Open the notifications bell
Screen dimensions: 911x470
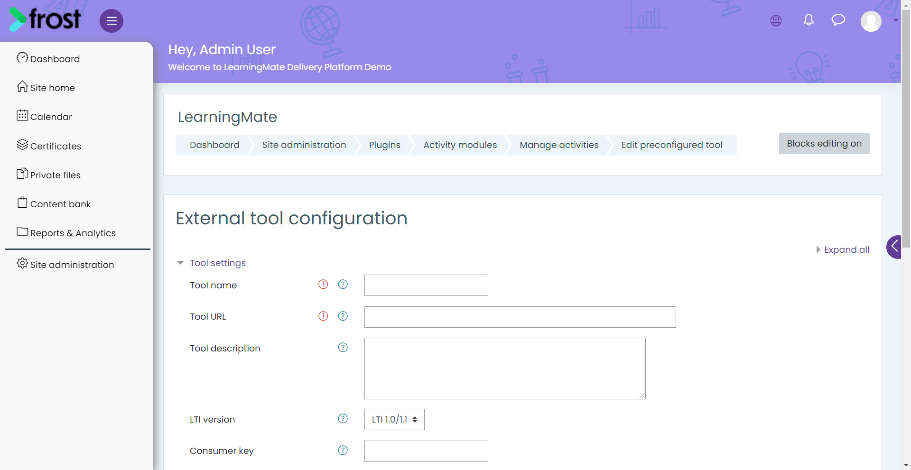(x=809, y=20)
